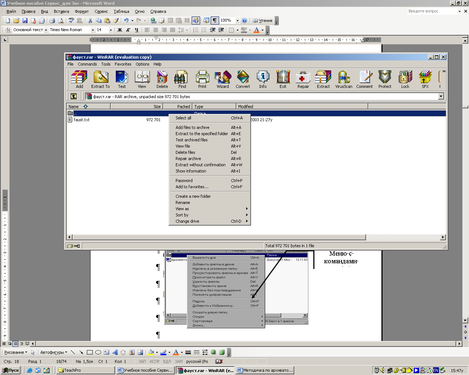The image size is (469, 375).
Task: Sort the WinRAR list by the Modified column header
Action: (x=302, y=107)
